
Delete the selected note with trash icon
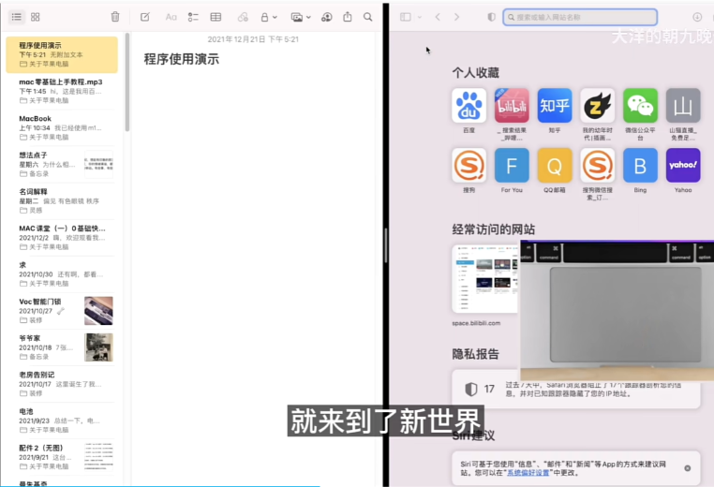(x=115, y=17)
